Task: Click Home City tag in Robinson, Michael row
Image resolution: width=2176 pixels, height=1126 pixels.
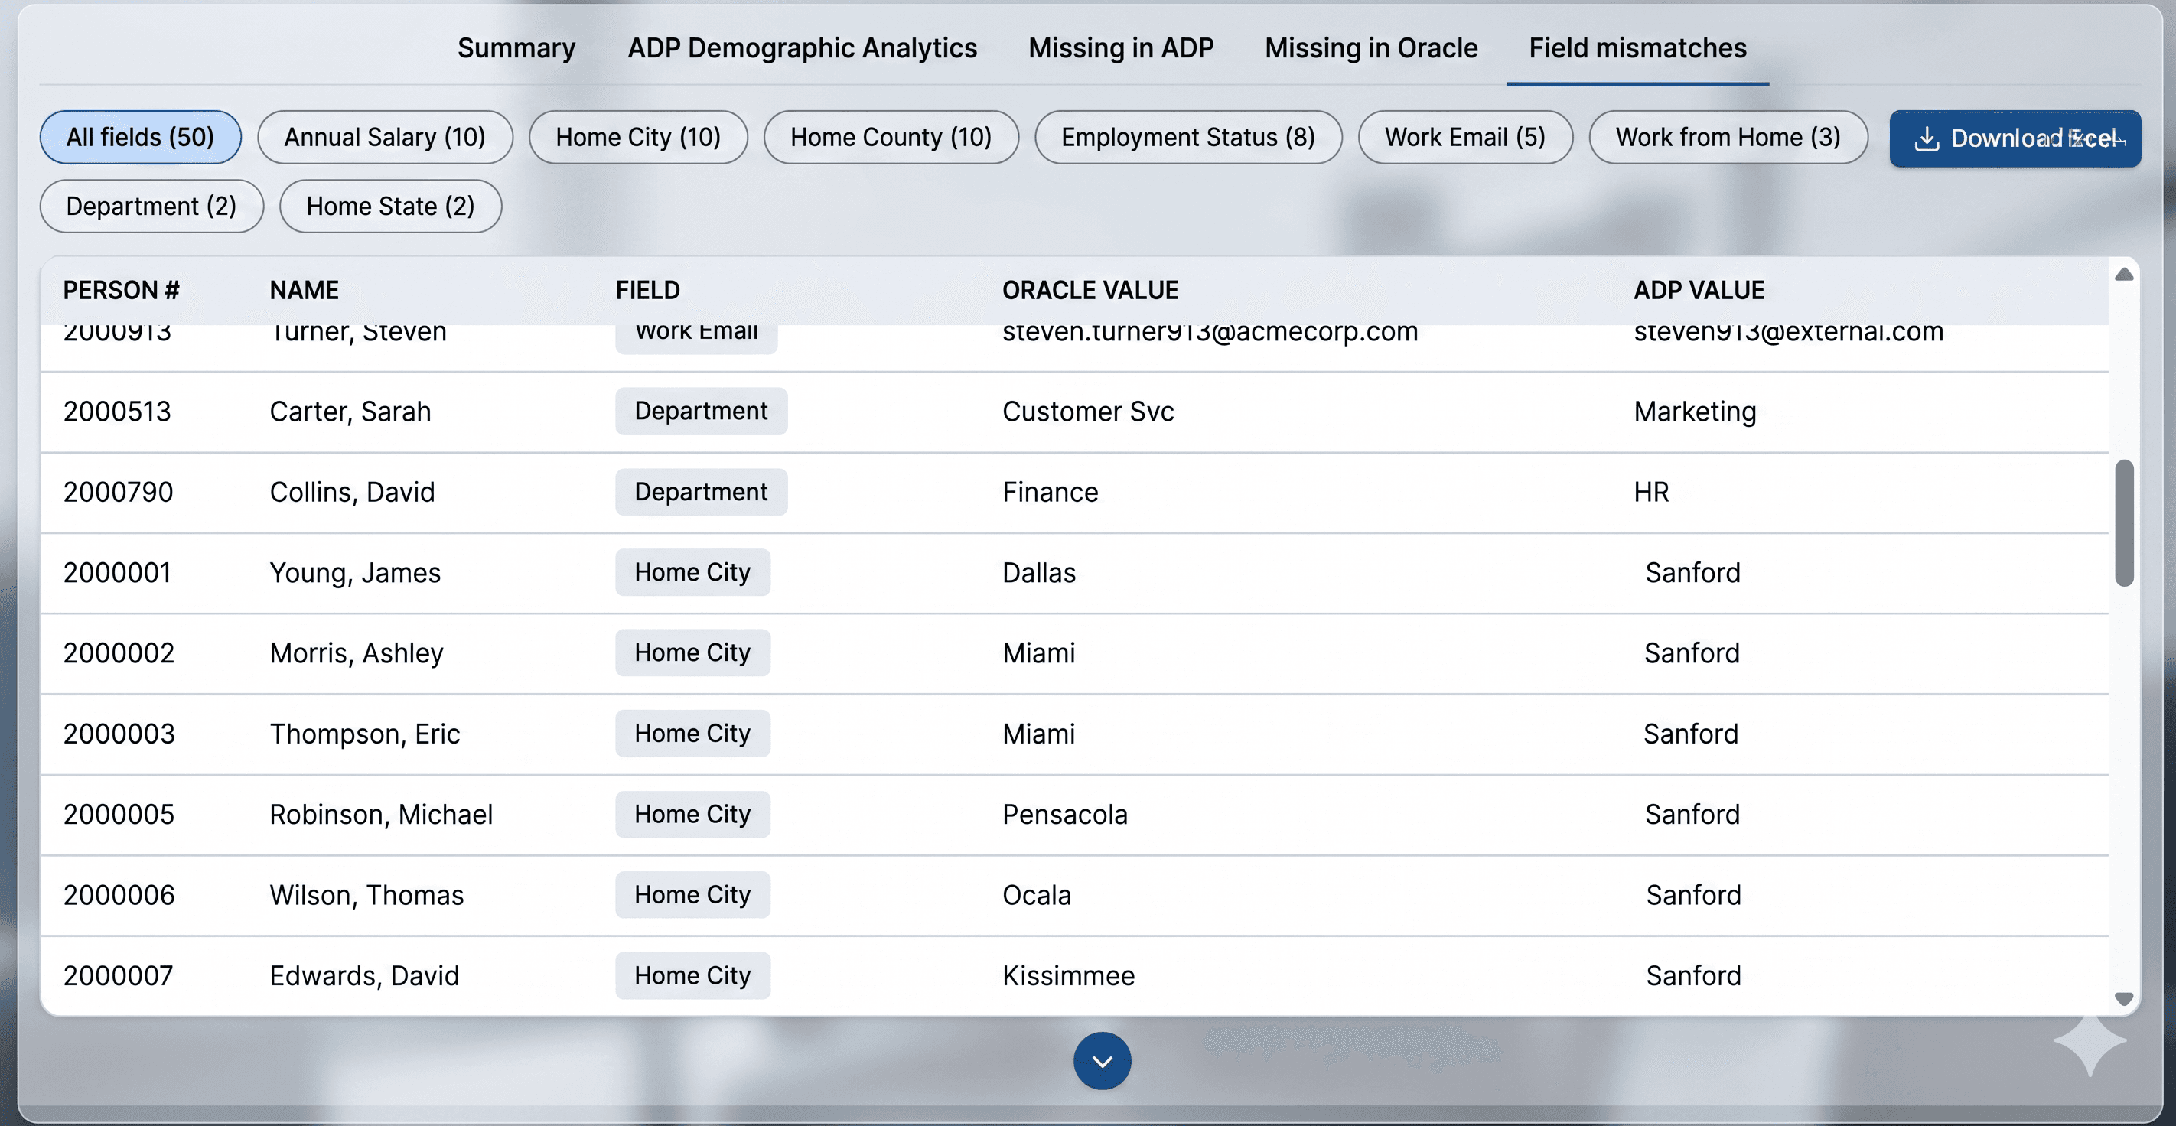Action: pyautogui.click(x=692, y=815)
